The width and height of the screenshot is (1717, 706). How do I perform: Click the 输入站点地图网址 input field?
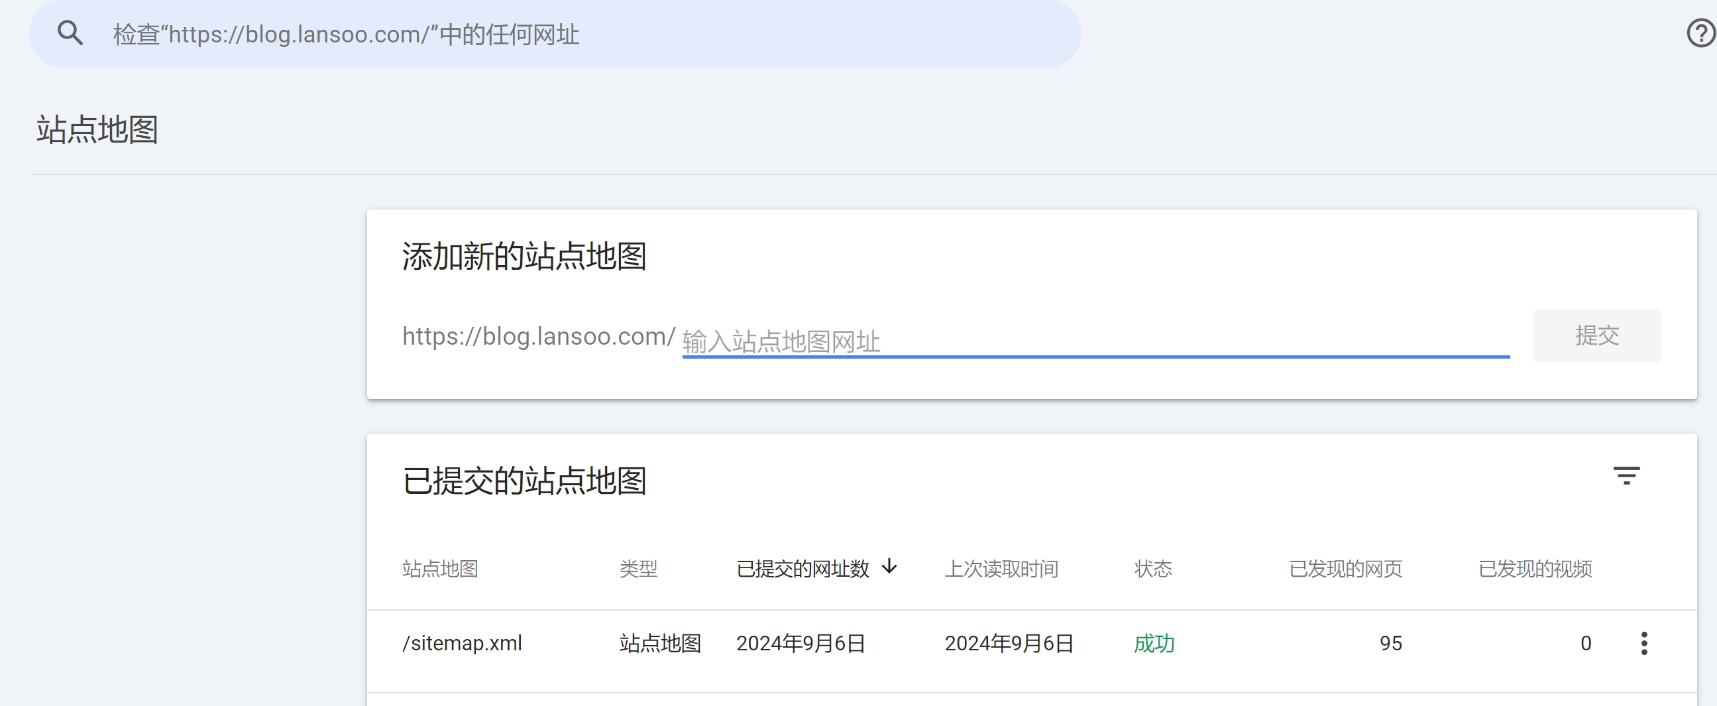click(x=1093, y=341)
